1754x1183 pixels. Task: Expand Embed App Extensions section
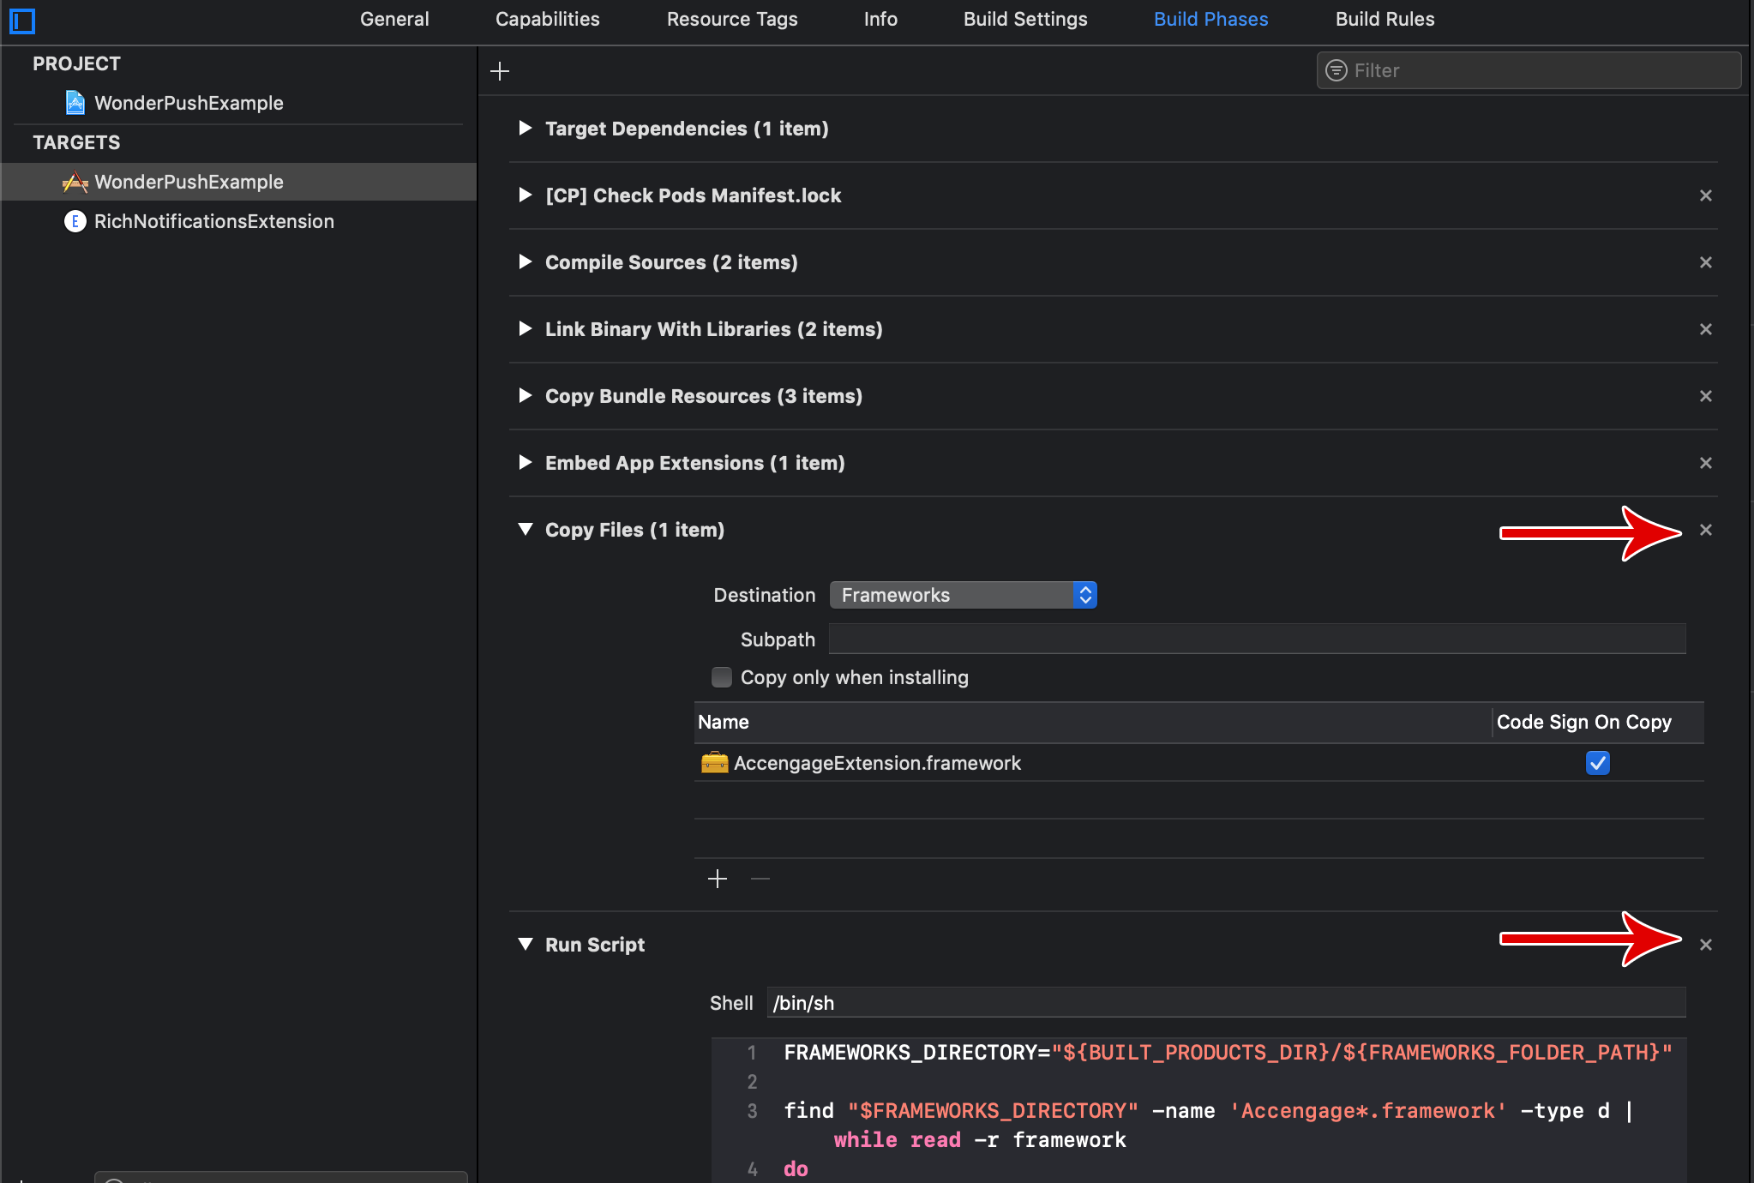526,463
